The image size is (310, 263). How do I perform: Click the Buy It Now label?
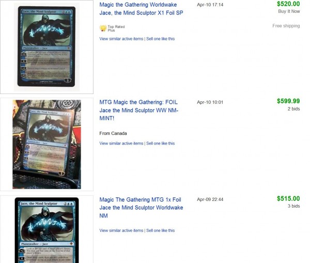tap(289, 11)
